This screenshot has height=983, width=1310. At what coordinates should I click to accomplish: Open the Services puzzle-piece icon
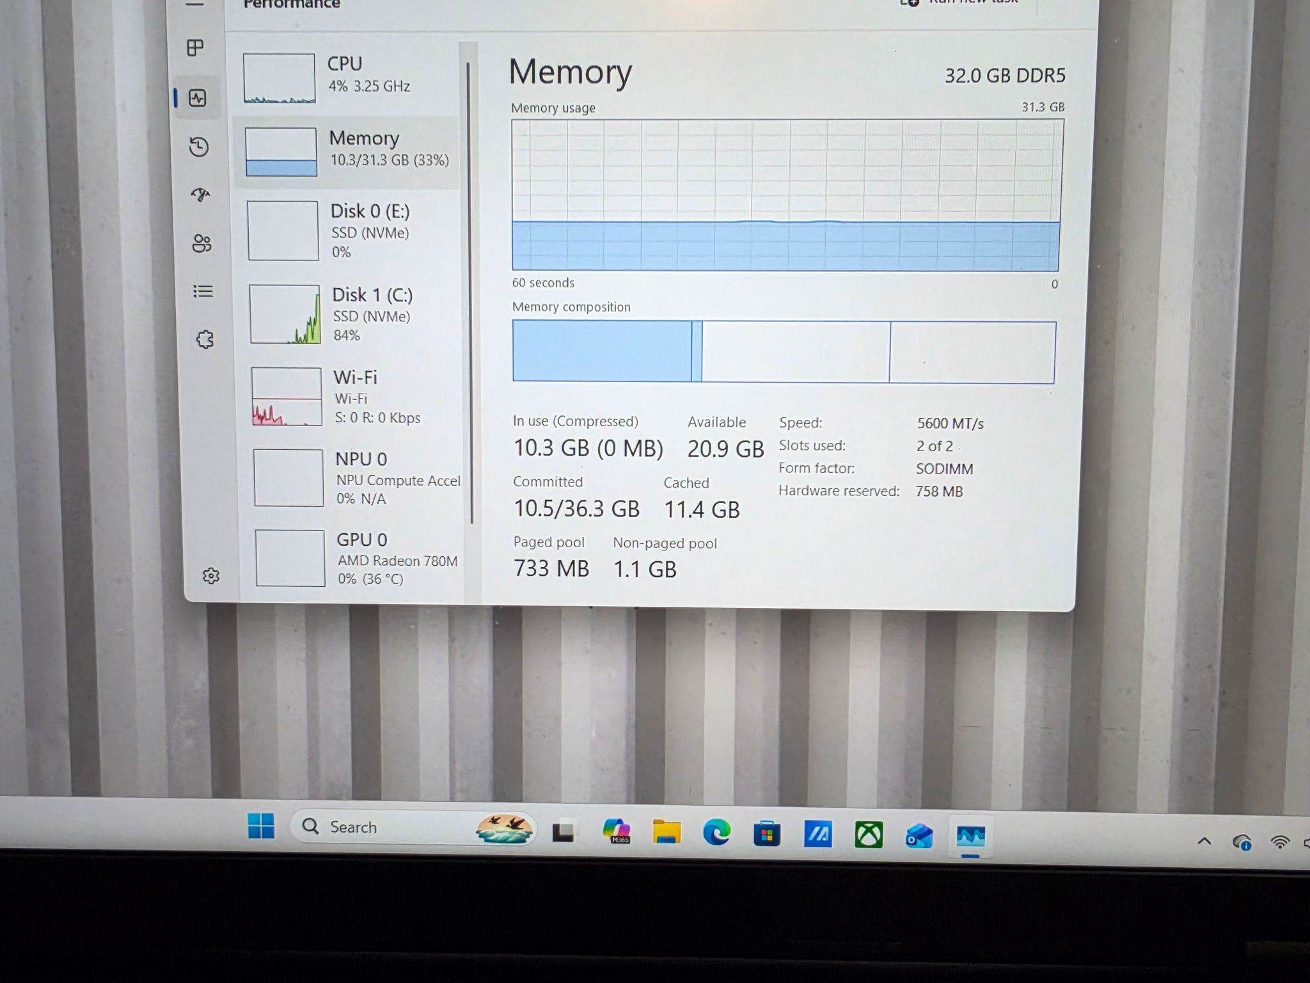pos(205,339)
